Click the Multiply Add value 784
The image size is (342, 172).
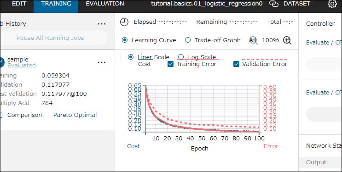pyautogui.click(x=47, y=103)
